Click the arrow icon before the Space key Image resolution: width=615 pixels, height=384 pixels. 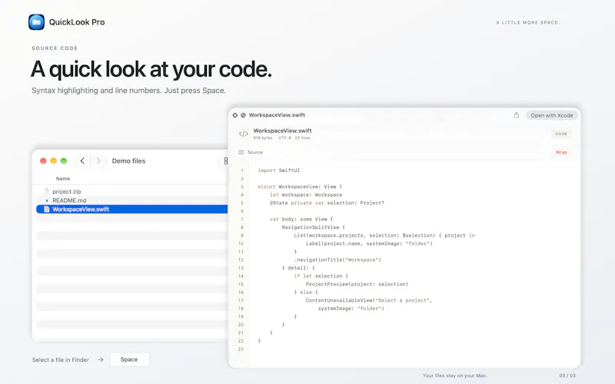pyautogui.click(x=101, y=359)
